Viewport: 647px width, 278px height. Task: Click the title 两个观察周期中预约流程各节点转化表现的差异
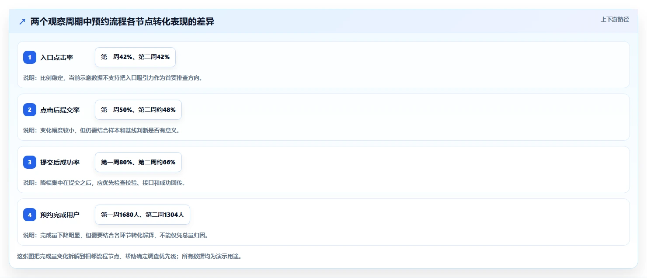[122, 22]
